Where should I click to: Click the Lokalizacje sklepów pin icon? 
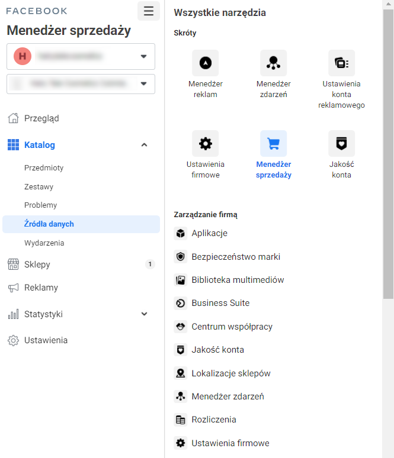tap(181, 373)
